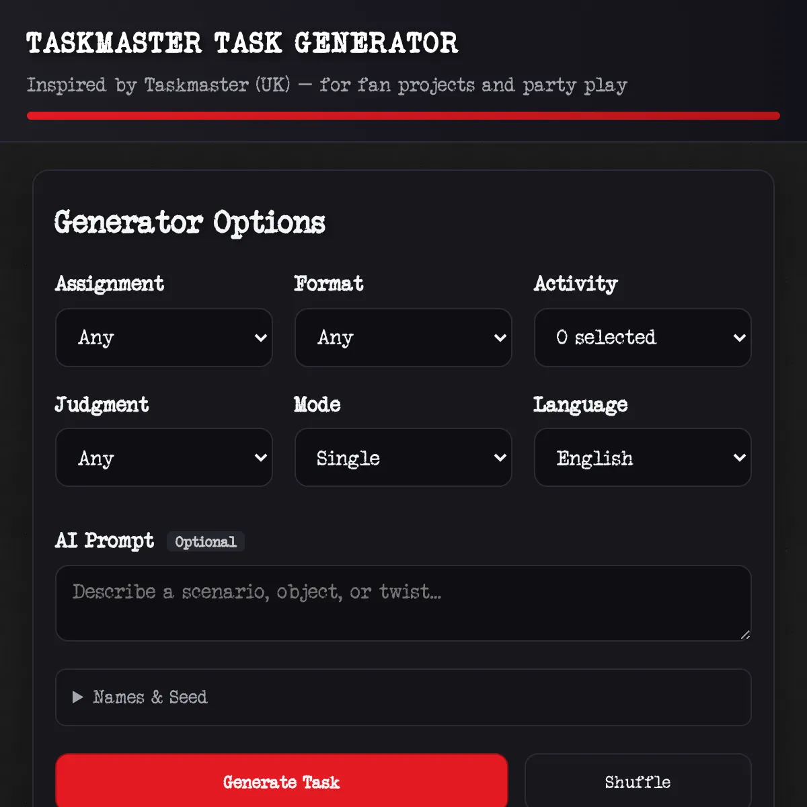Click the Optional badge beside AI Prompt
This screenshot has width=807, height=807.
click(206, 542)
